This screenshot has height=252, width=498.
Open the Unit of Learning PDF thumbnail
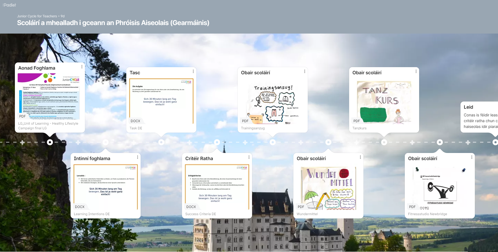(50, 96)
